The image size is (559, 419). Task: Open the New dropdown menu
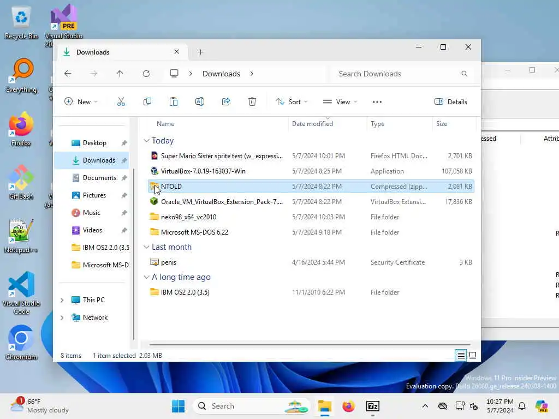tap(81, 102)
